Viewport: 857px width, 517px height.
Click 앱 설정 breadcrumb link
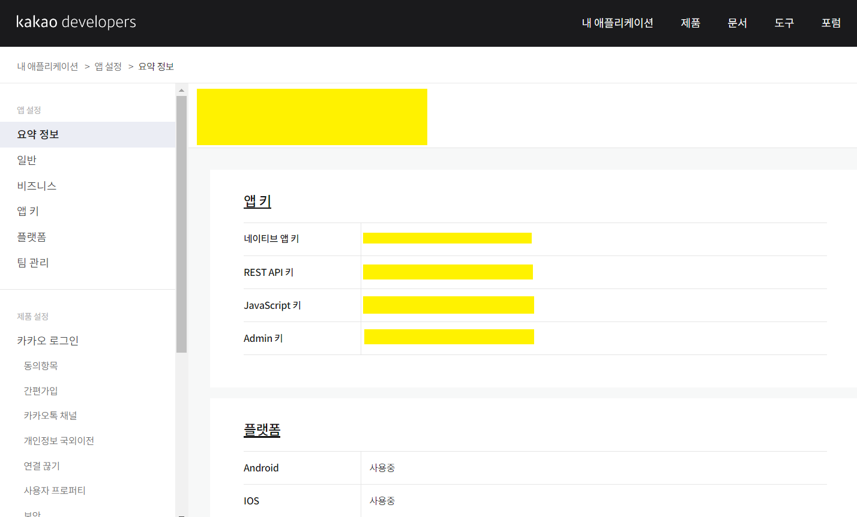(x=108, y=67)
